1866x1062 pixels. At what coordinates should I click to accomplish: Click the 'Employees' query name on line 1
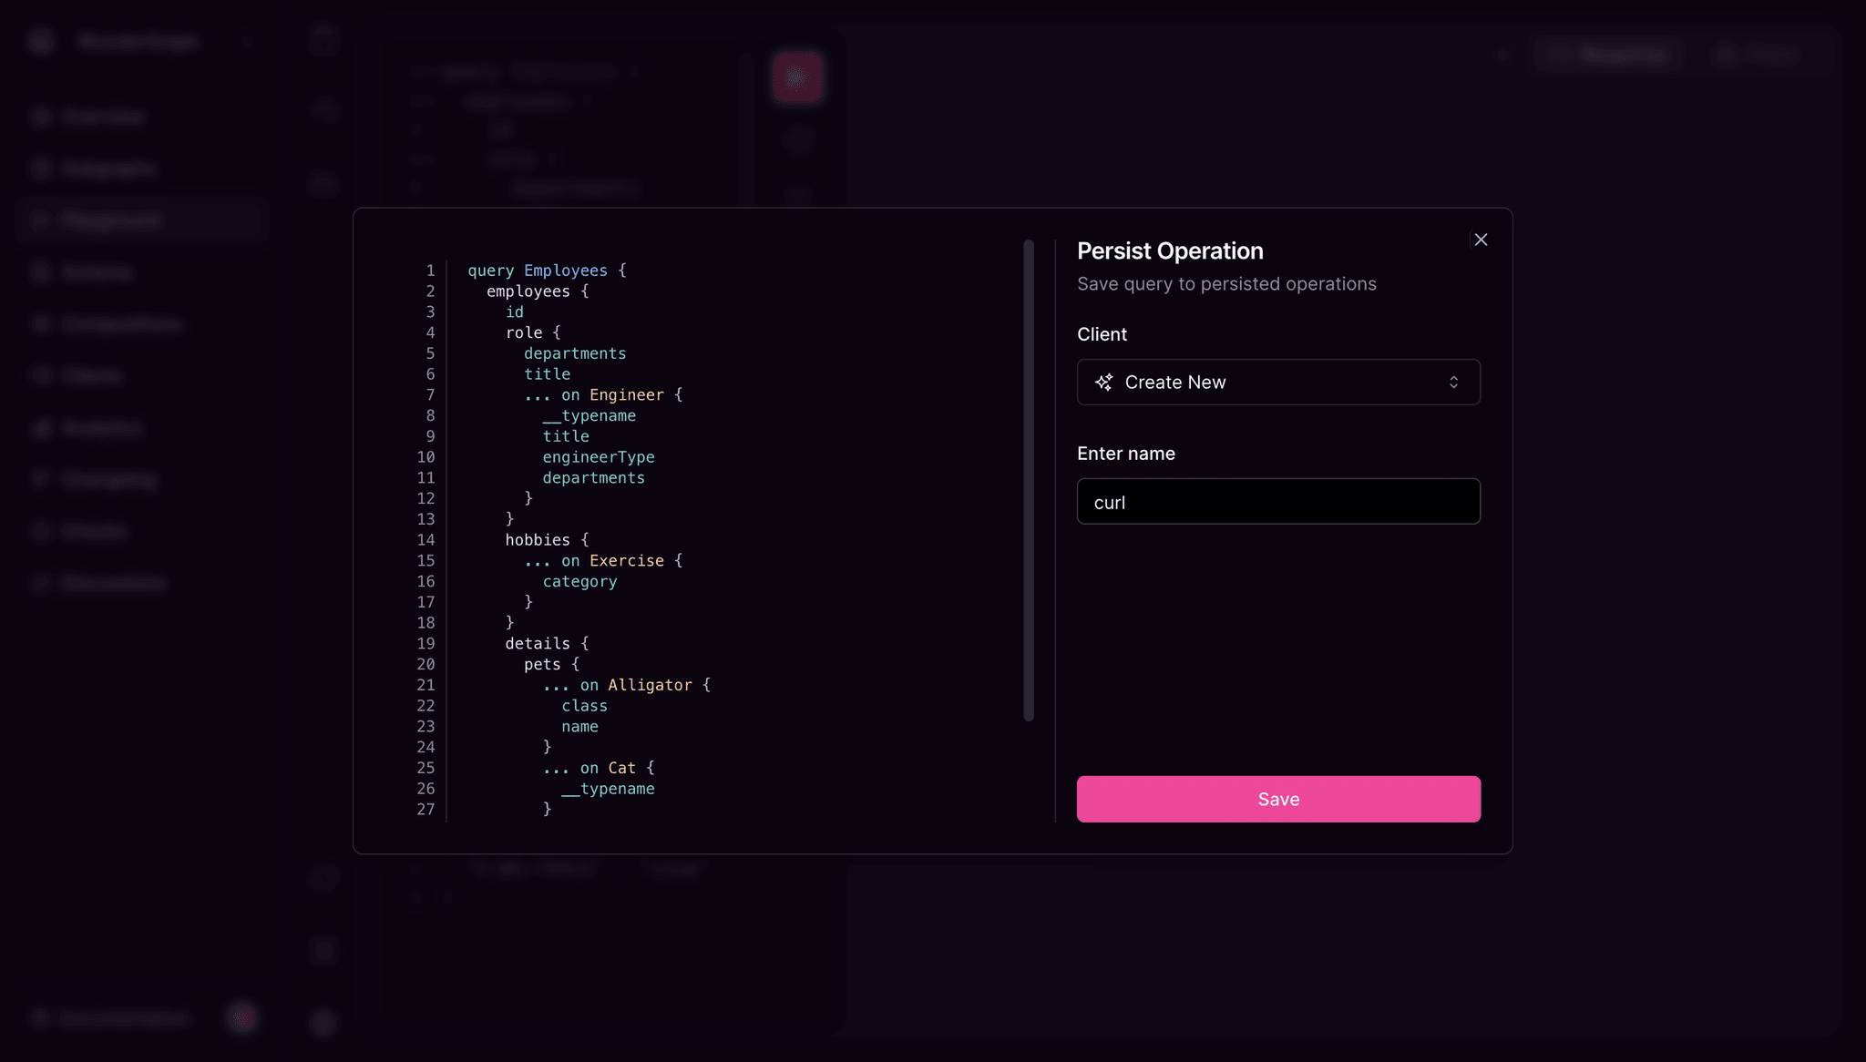pyautogui.click(x=565, y=271)
